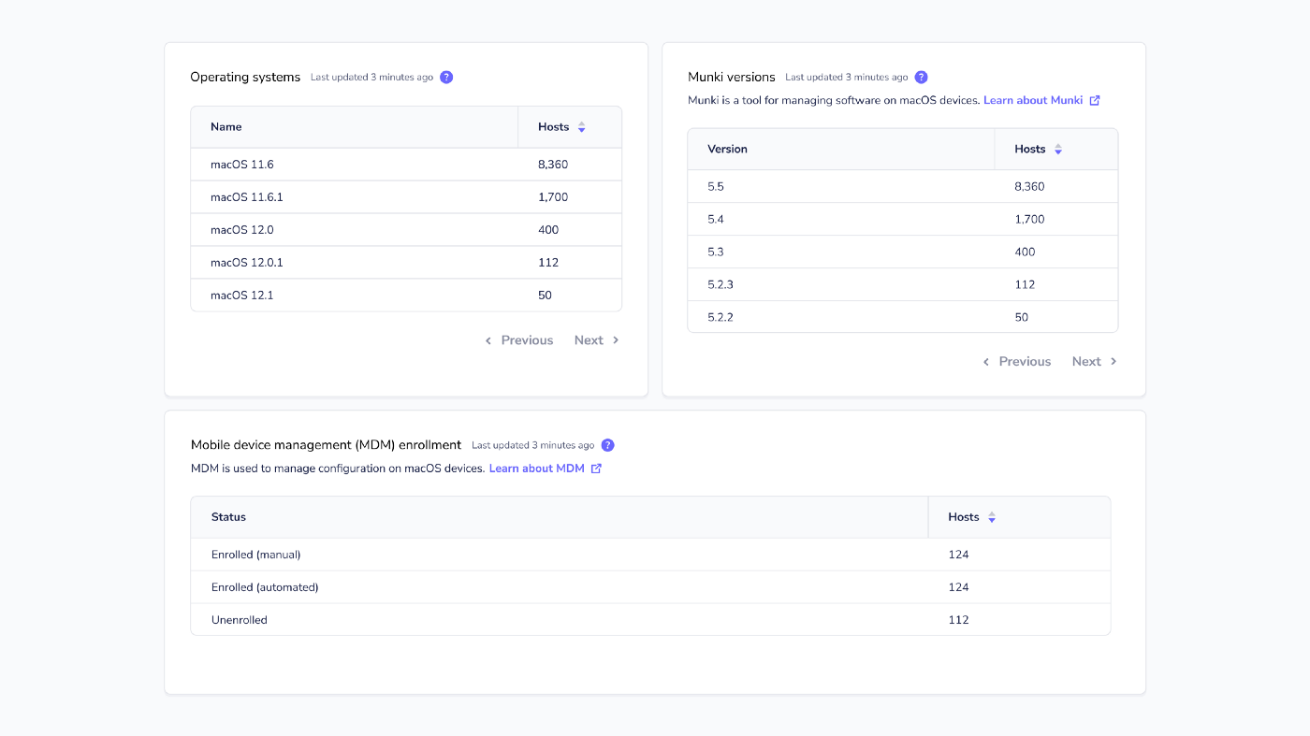
Task: Click the Operating systems card title
Action: [245, 78]
